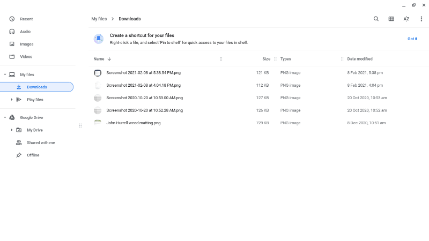Click thumbnail of John Hurrell weed matting
This screenshot has height=241, width=429.
(x=98, y=123)
